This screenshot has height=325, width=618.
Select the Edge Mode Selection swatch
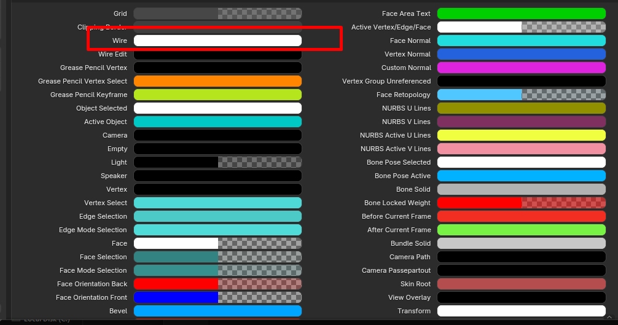point(217,230)
